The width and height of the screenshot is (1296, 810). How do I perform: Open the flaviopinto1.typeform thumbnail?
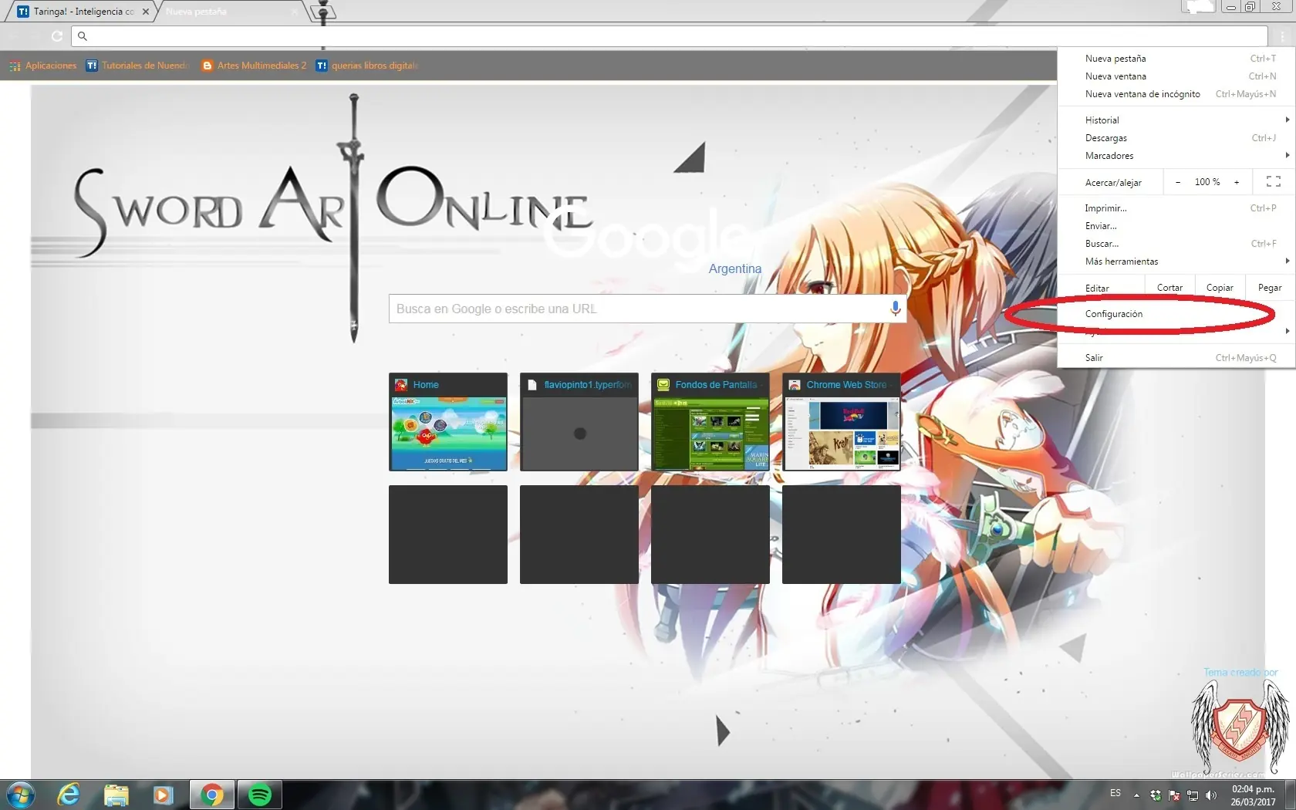coord(579,422)
